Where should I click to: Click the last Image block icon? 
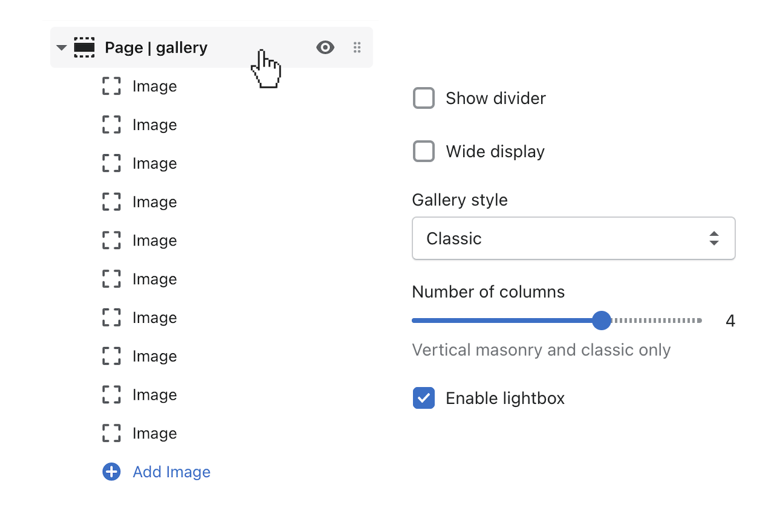(x=112, y=433)
